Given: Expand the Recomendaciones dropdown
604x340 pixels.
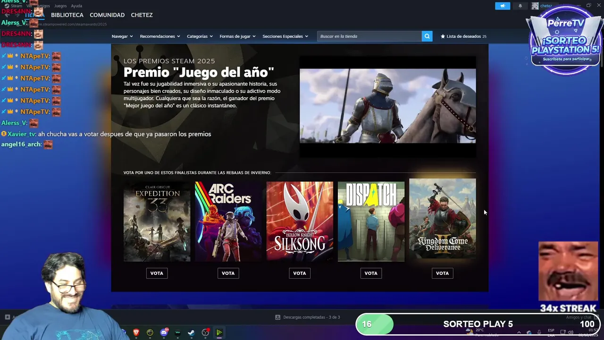Looking at the screenshot, I should [x=160, y=36].
